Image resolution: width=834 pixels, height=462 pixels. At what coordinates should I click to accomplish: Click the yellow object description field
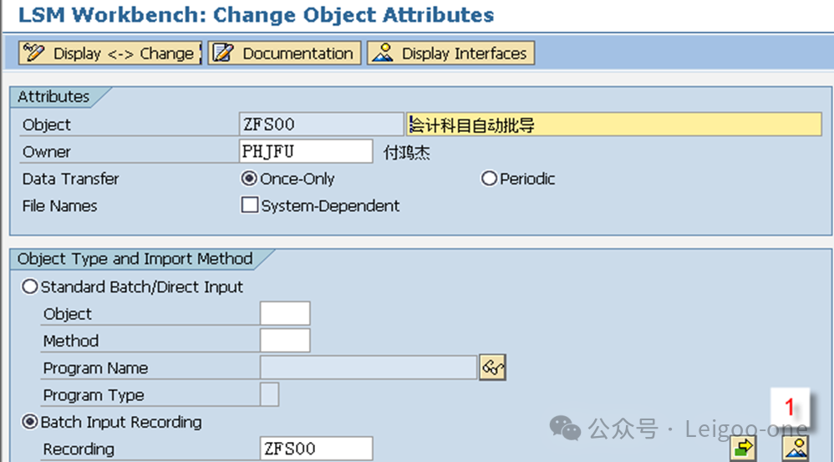614,124
